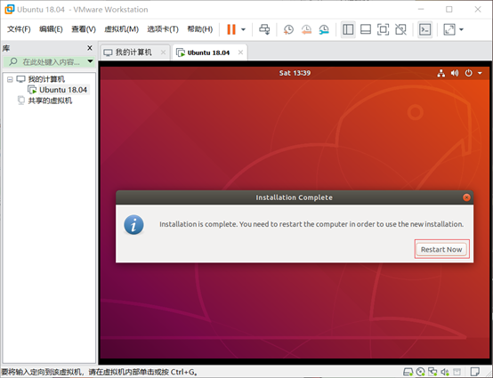Close the library panel
493x378 pixels.
[90, 48]
